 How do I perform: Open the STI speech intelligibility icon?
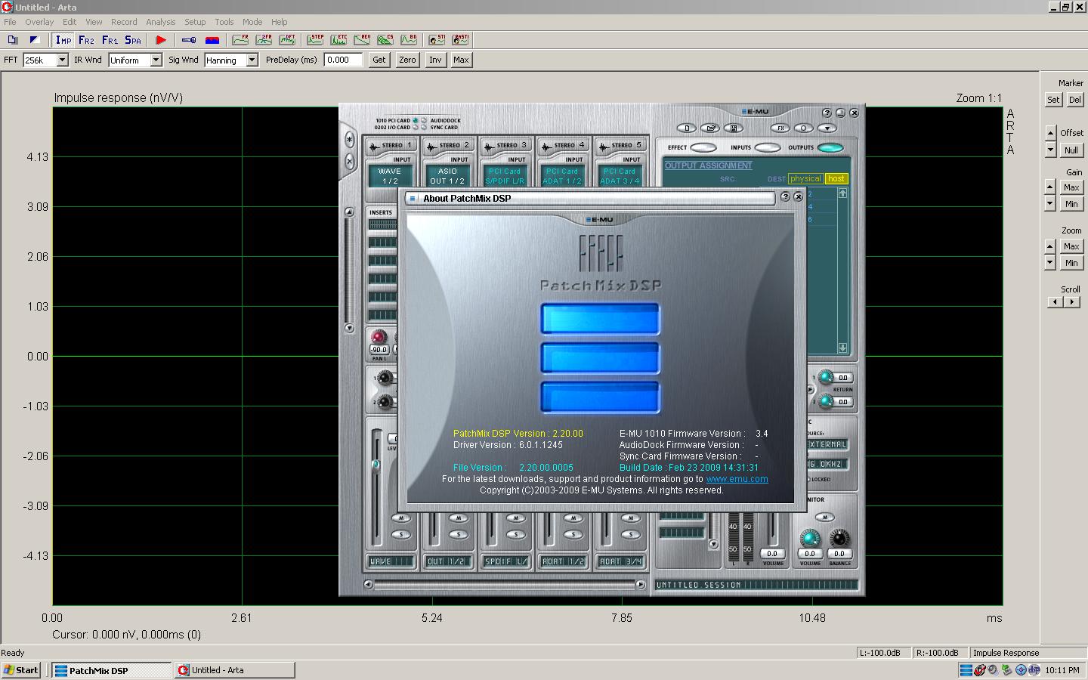[x=437, y=40]
